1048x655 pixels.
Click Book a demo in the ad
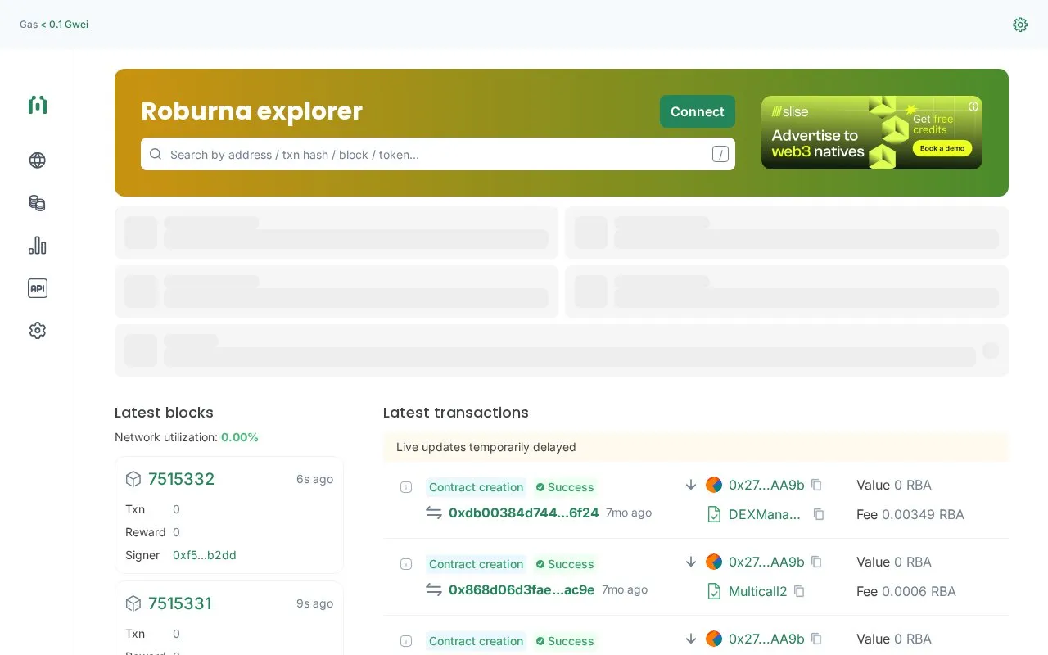click(942, 148)
